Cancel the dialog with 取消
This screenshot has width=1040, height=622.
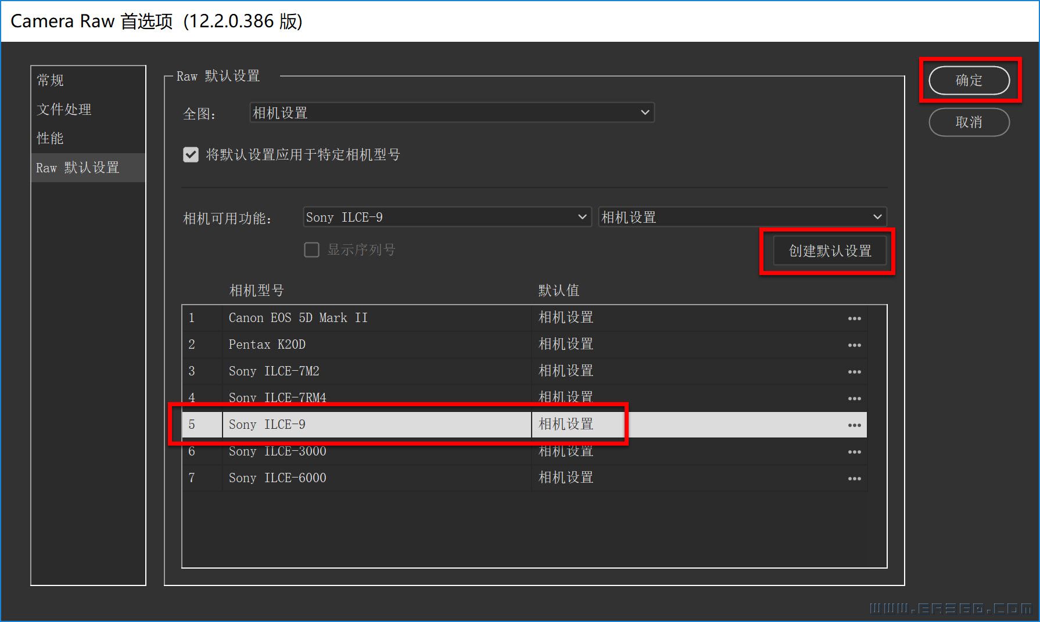pyautogui.click(x=969, y=122)
